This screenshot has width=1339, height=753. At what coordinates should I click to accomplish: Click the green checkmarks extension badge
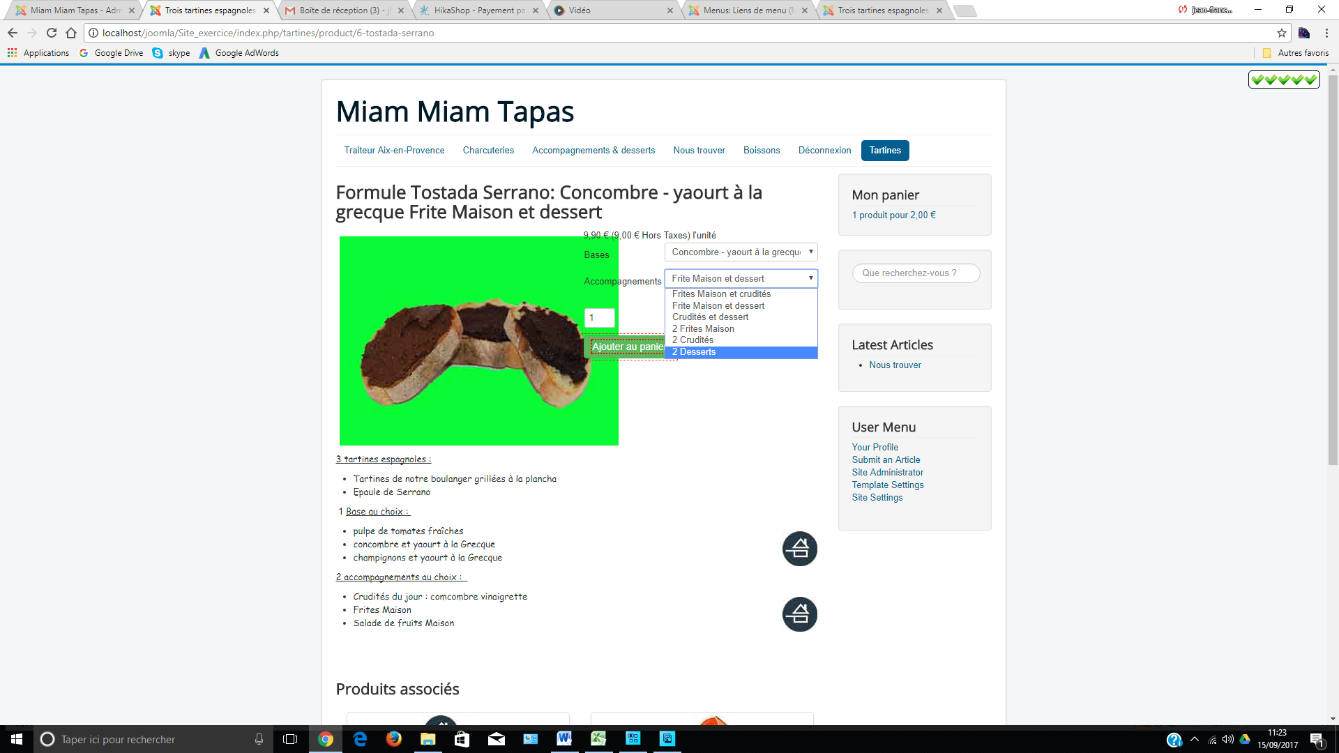(x=1283, y=79)
